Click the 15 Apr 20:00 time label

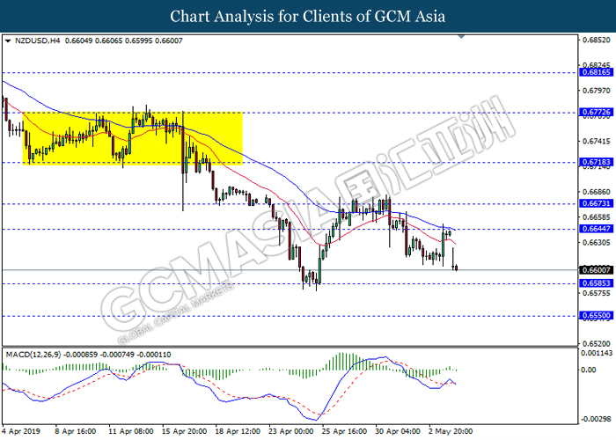(184, 431)
